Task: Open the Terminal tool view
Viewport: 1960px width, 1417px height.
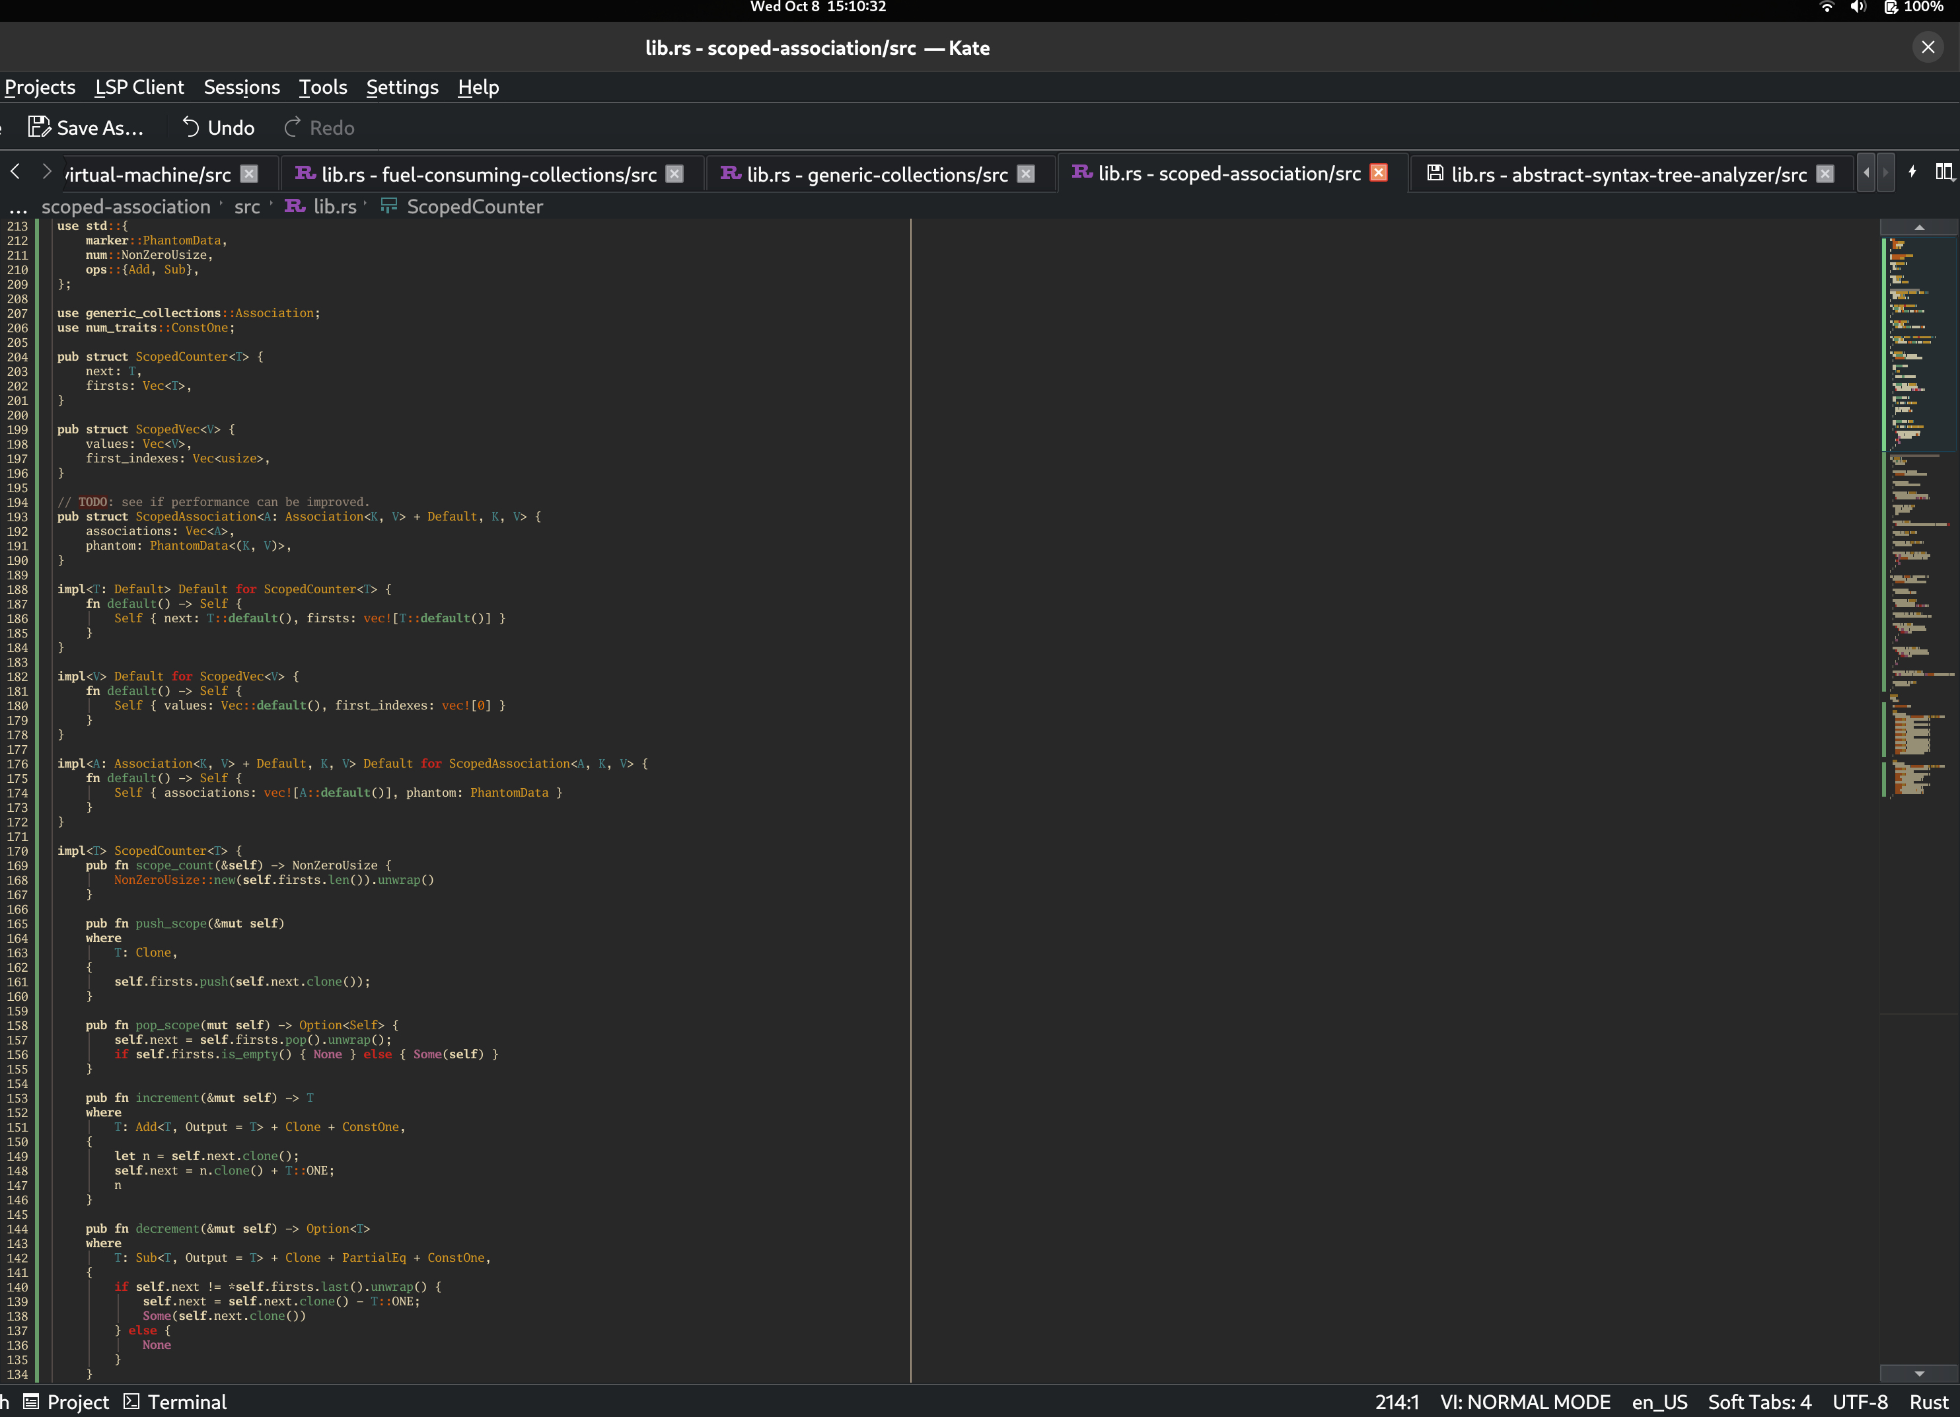Action: [x=176, y=1401]
